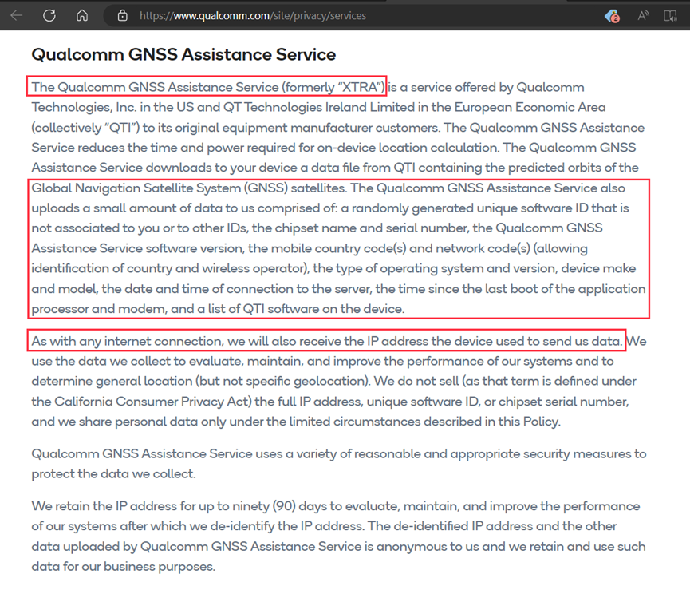The image size is (690, 590).
Task: Click the phrase "Global Navigation Satellite System (GNSS) satellites"
Action: coord(189,188)
